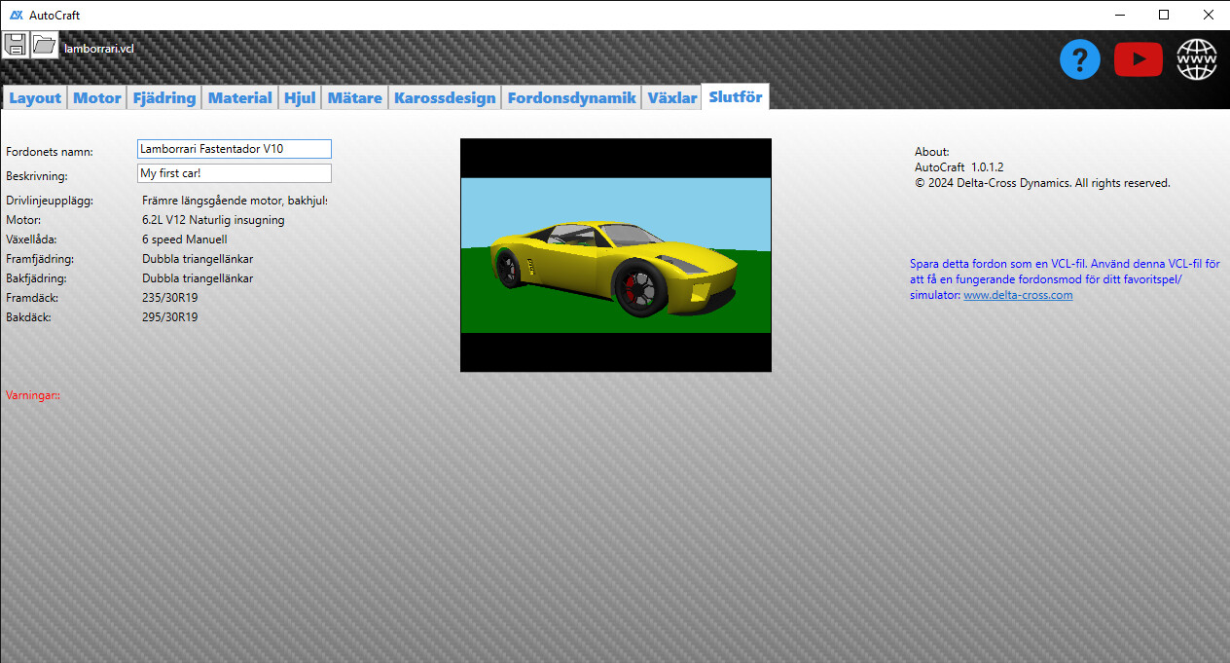The height and width of the screenshot is (663, 1230).
Task: Click the open folder icon
Action: click(x=45, y=45)
